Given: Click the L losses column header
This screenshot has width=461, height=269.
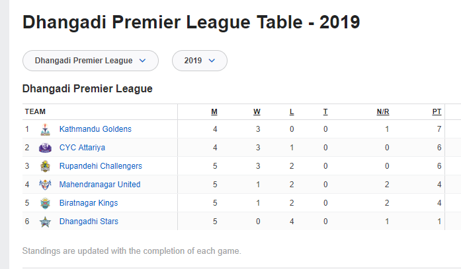Looking at the screenshot, I should pyautogui.click(x=292, y=112).
